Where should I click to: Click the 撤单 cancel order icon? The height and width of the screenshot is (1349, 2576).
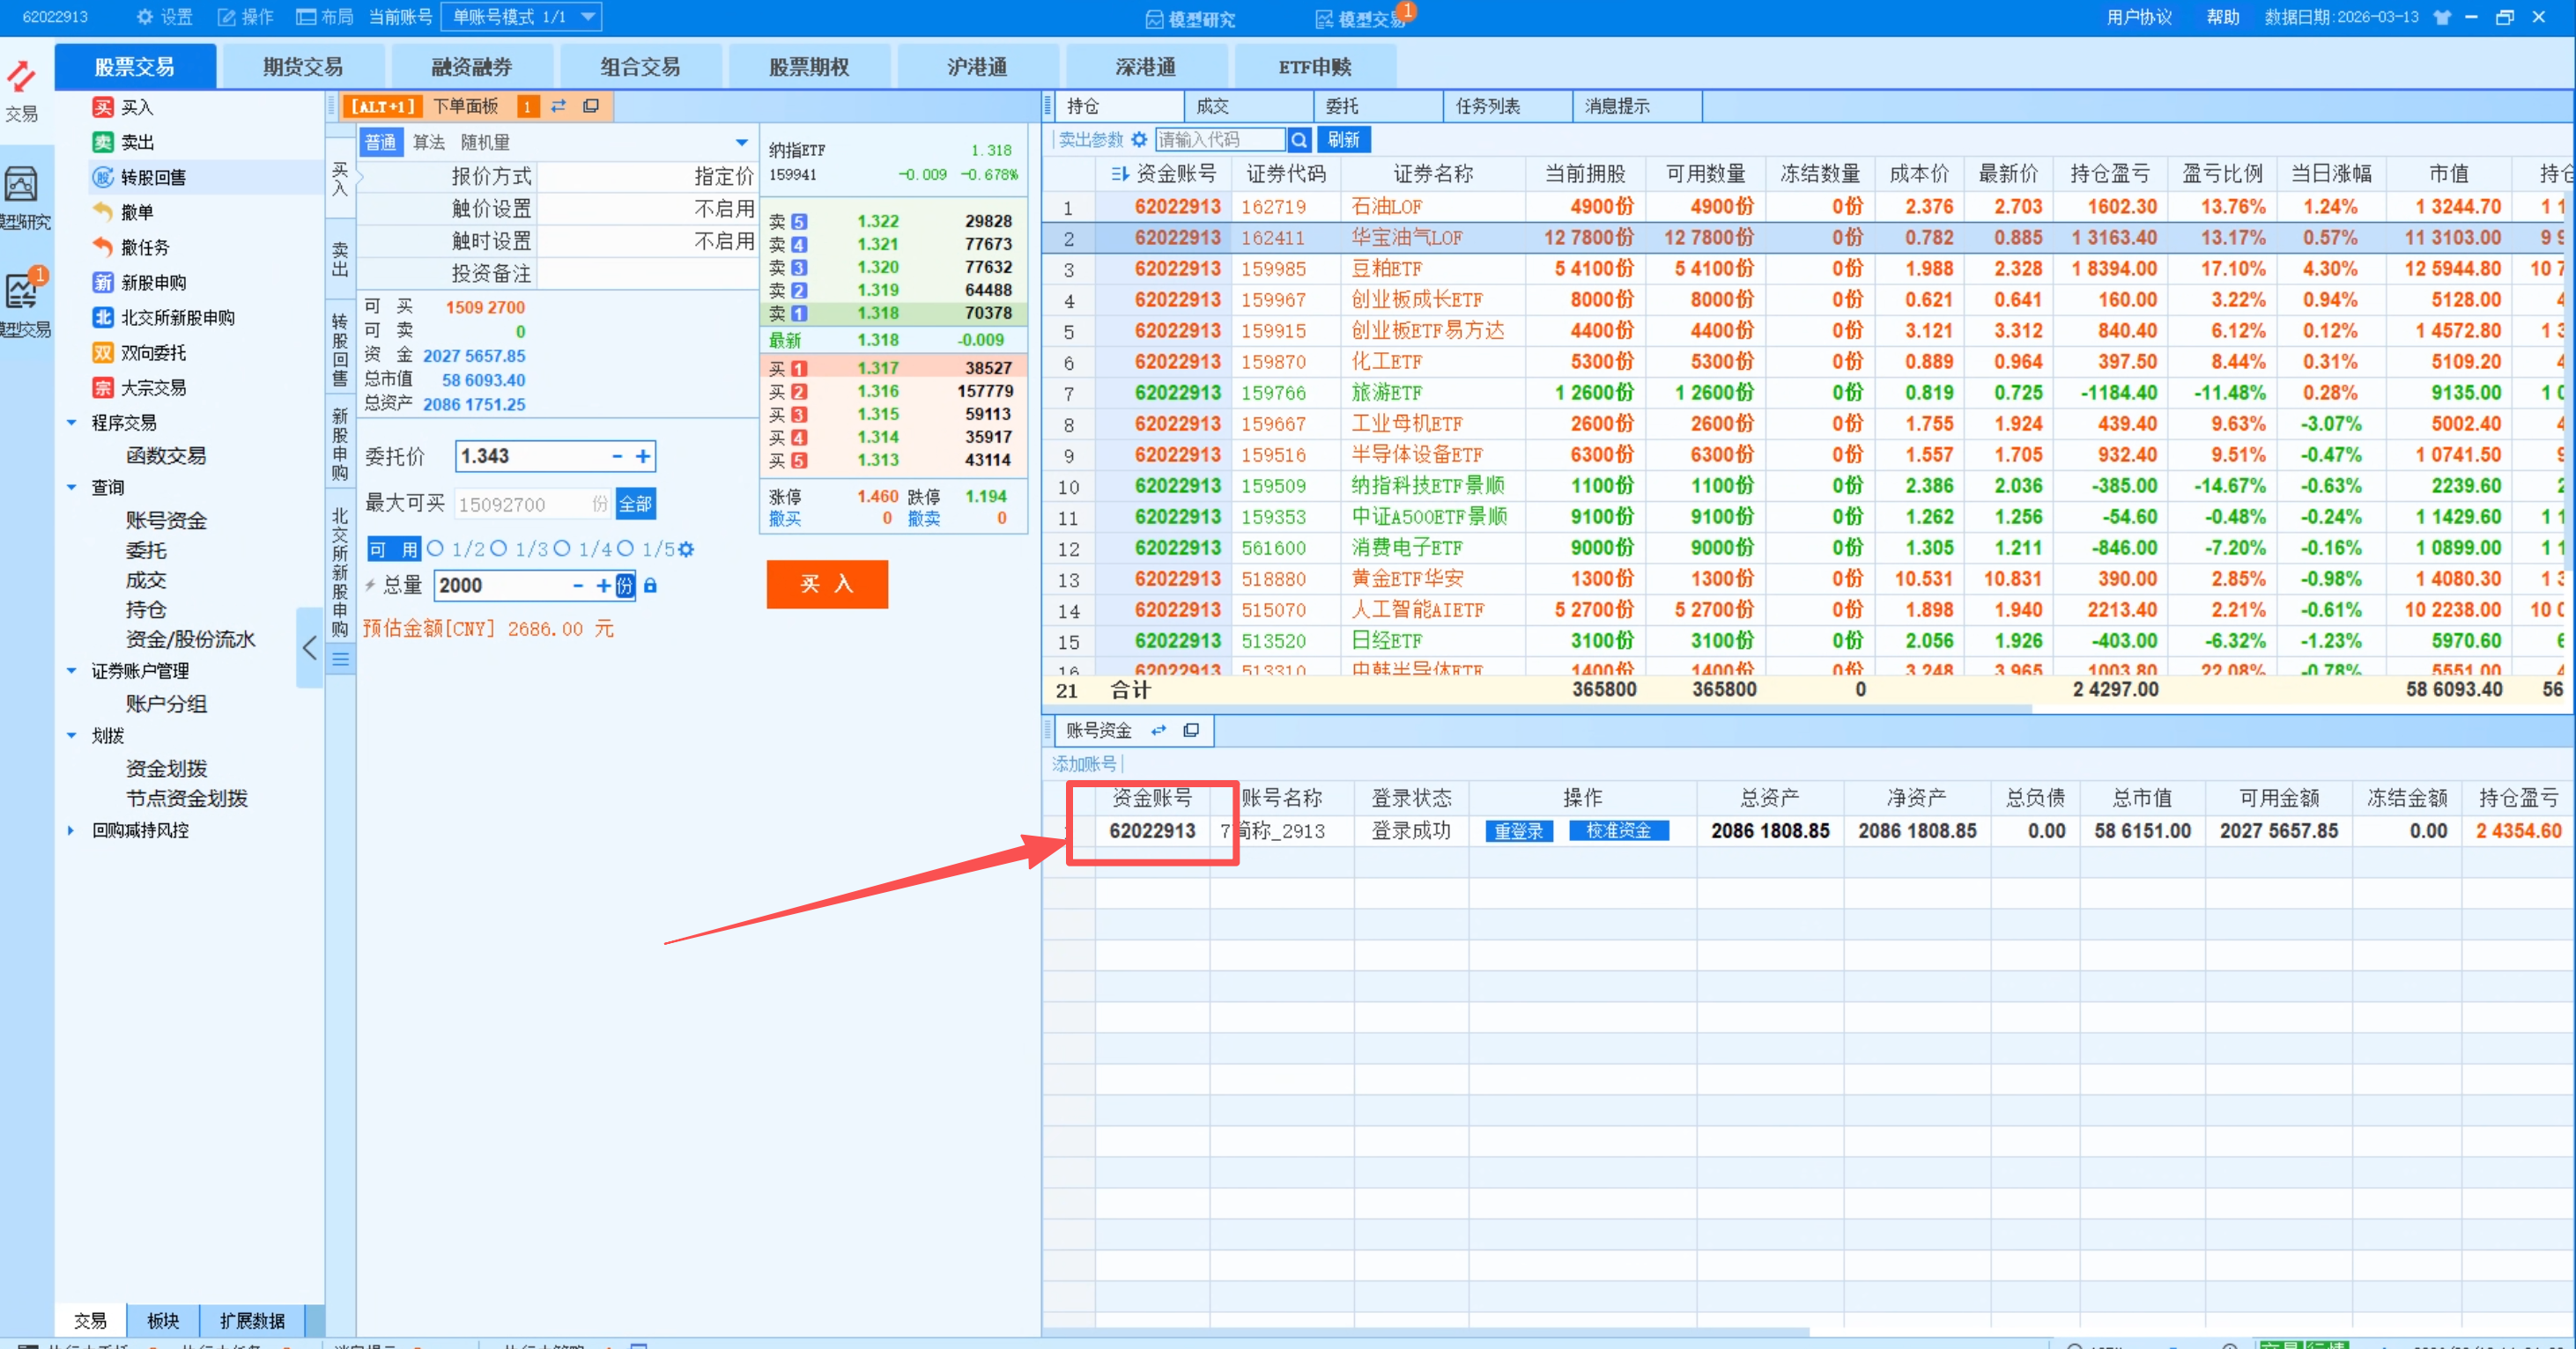[103, 212]
